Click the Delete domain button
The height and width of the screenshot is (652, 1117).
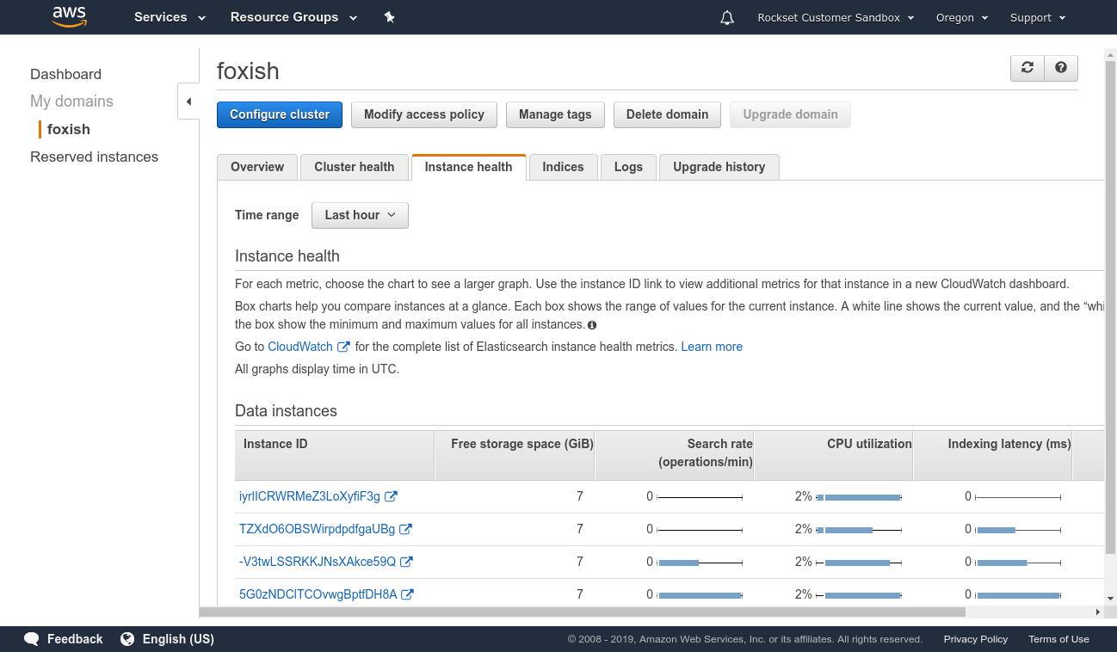668,114
